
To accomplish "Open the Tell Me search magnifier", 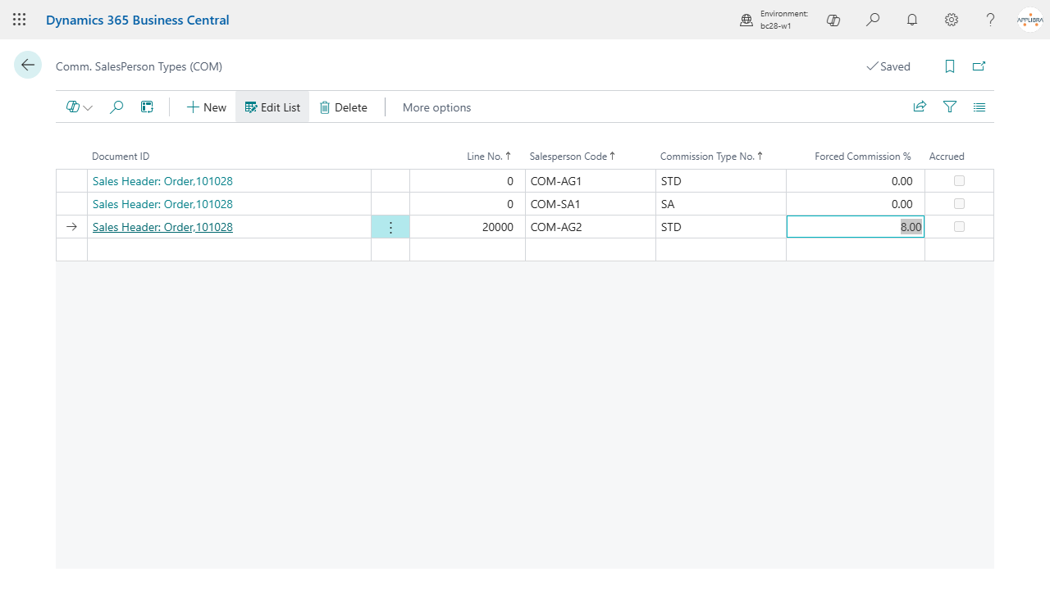I will point(873,20).
